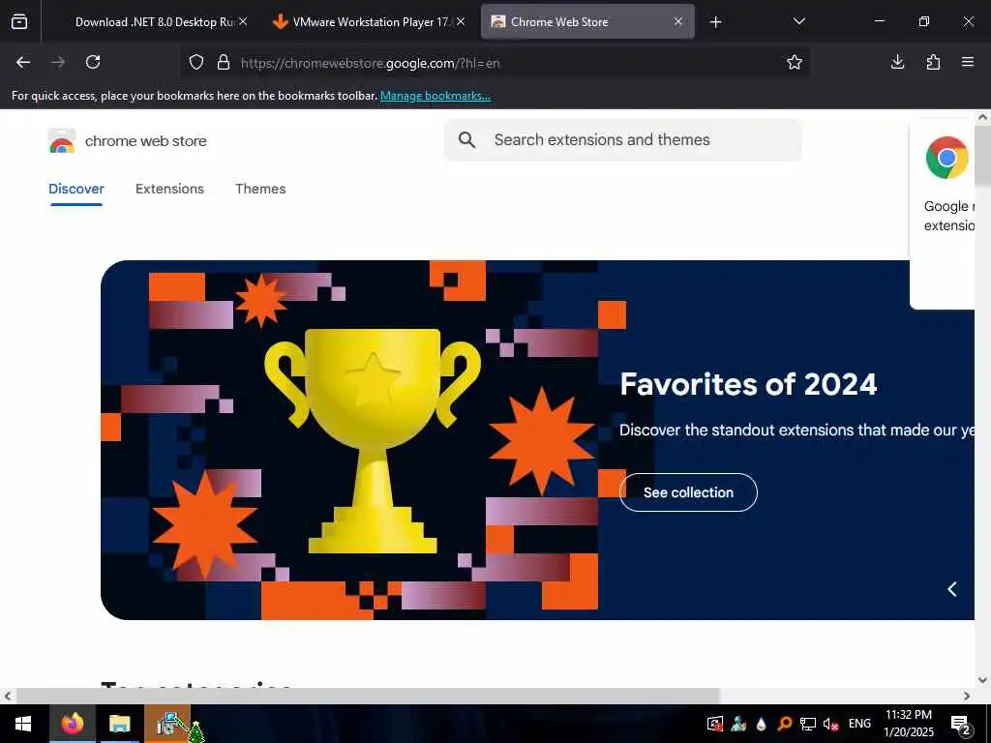Open the installer app in taskbar
The image size is (991, 743).
tap(167, 724)
